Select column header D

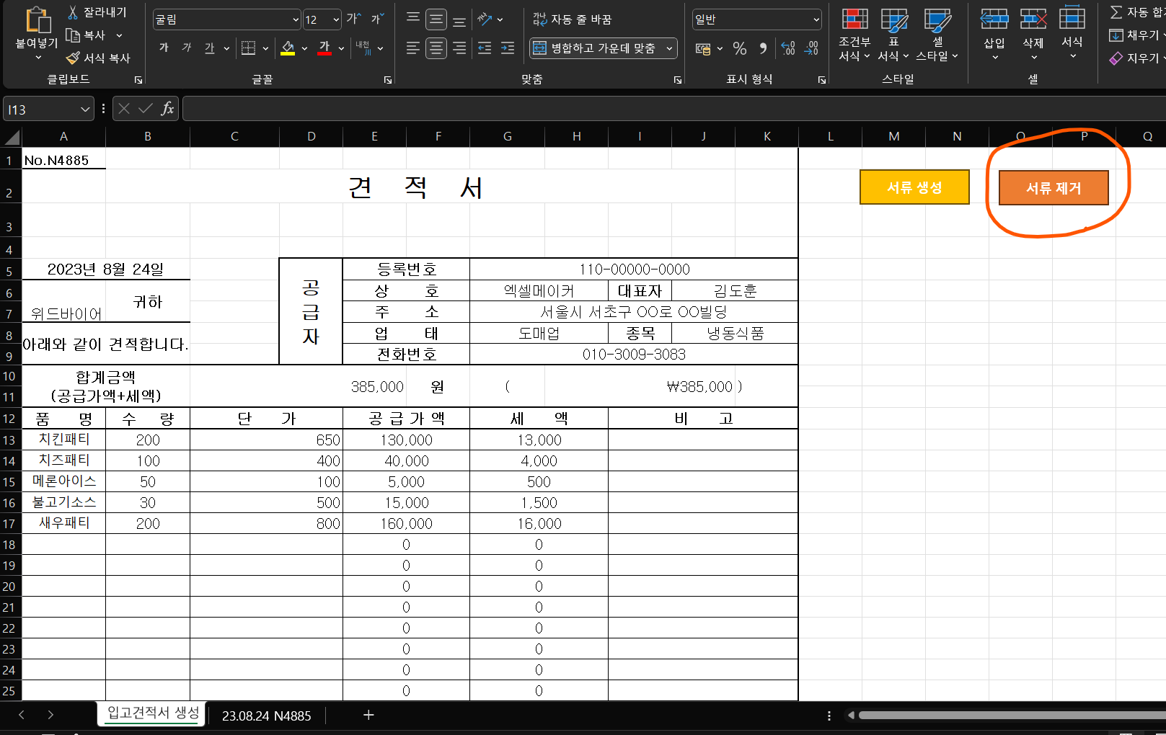tap(311, 136)
